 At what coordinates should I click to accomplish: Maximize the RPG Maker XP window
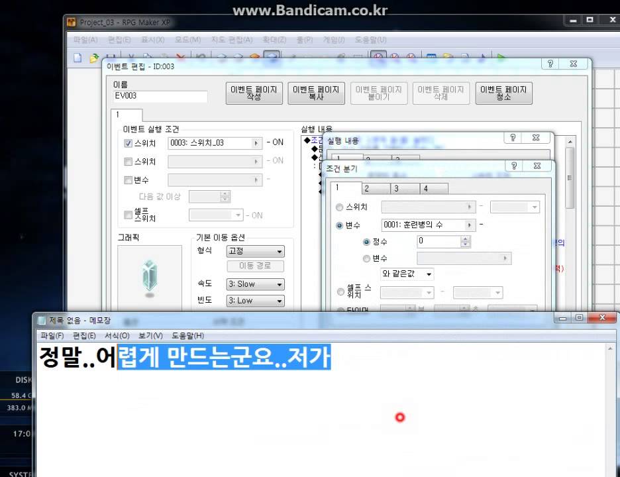point(590,20)
